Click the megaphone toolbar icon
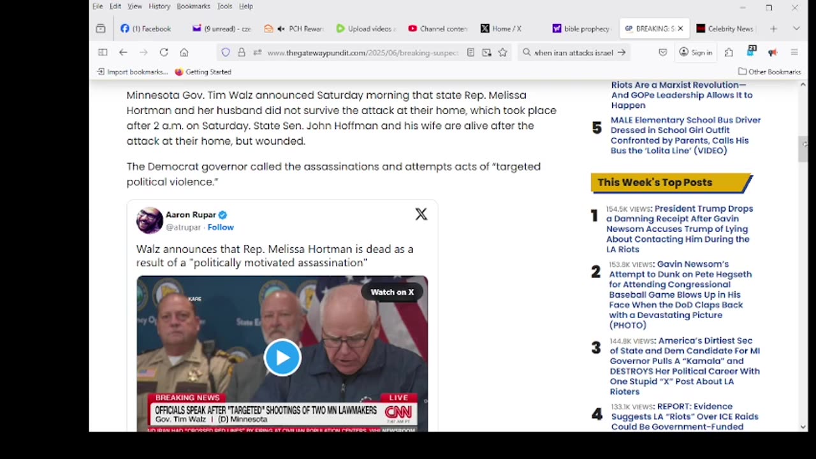816x459 pixels. pos(773,52)
